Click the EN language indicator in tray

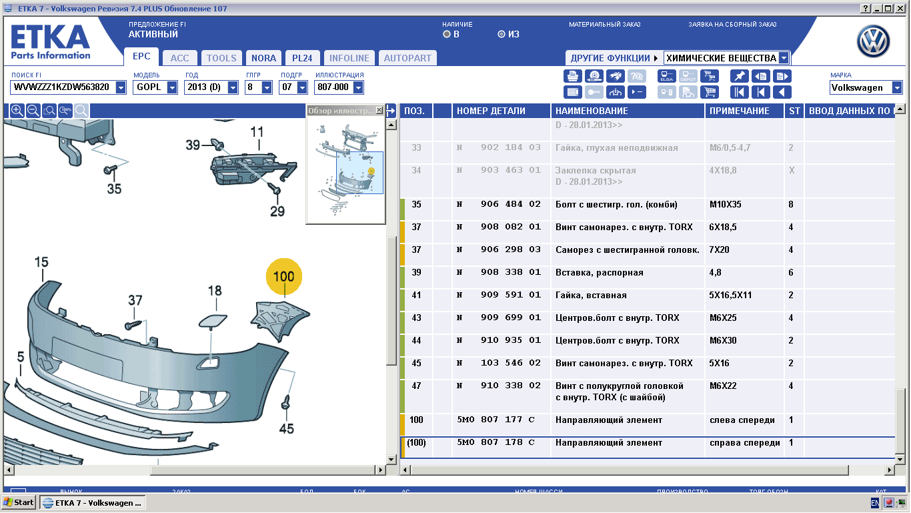pyautogui.click(x=875, y=502)
